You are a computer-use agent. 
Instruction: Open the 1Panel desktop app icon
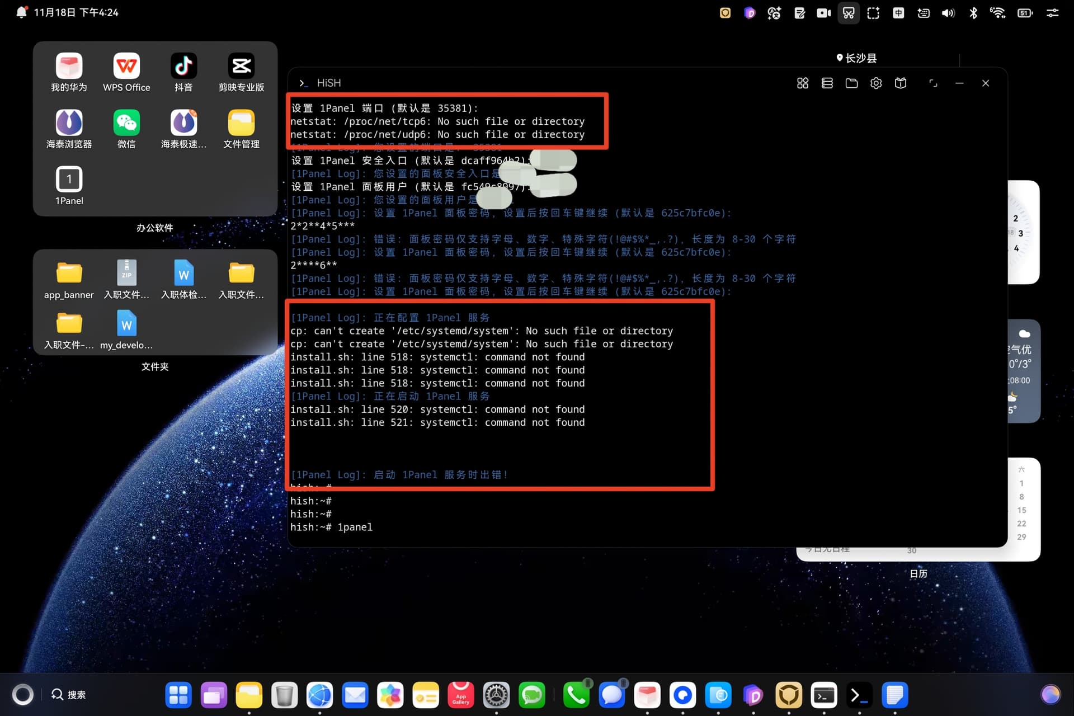(69, 180)
